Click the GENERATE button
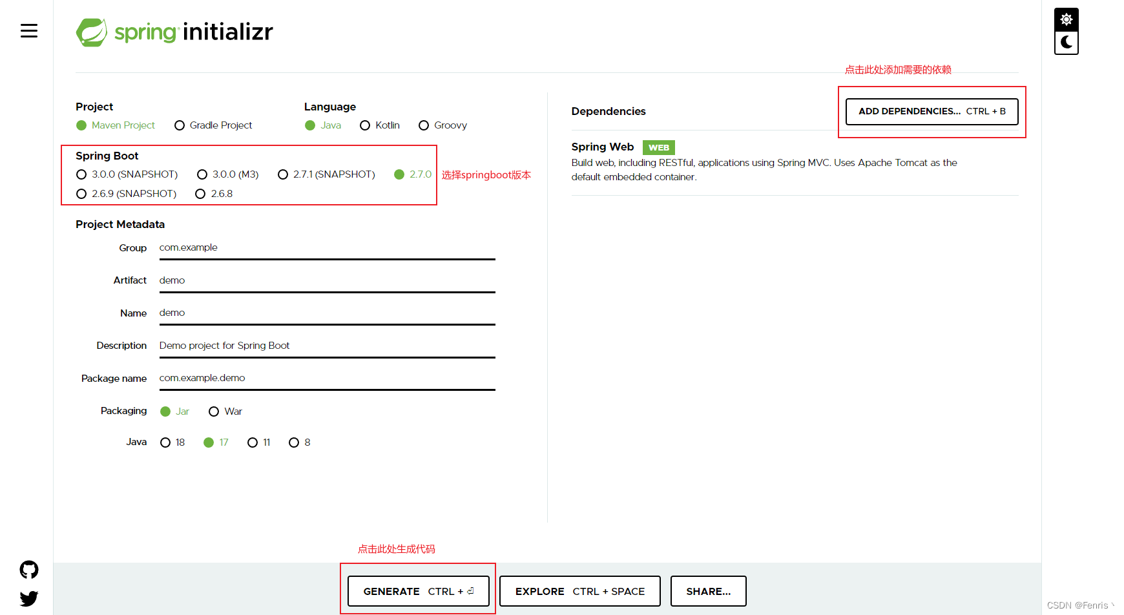Screen dimensions: 1124x615 pyautogui.click(x=419, y=591)
